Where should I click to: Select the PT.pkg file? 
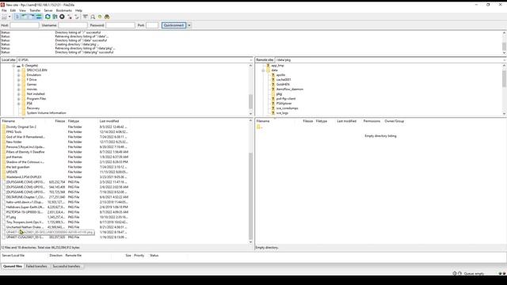[x=10, y=217]
